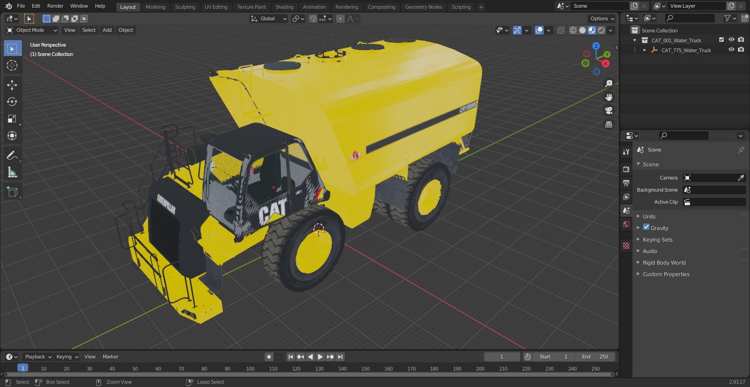Click the Pan hand gizmo

tap(608, 97)
